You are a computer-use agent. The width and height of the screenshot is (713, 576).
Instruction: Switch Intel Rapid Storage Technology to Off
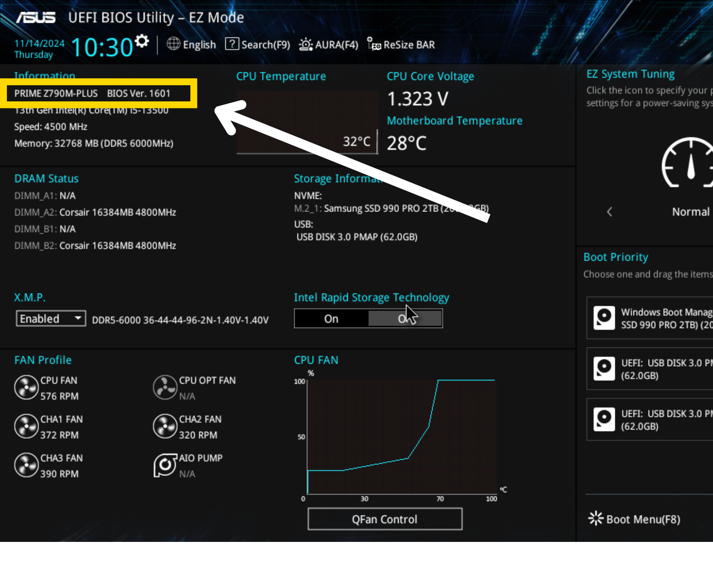point(405,319)
